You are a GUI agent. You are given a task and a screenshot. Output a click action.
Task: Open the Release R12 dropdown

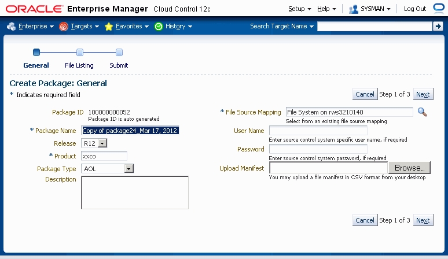(x=102, y=143)
